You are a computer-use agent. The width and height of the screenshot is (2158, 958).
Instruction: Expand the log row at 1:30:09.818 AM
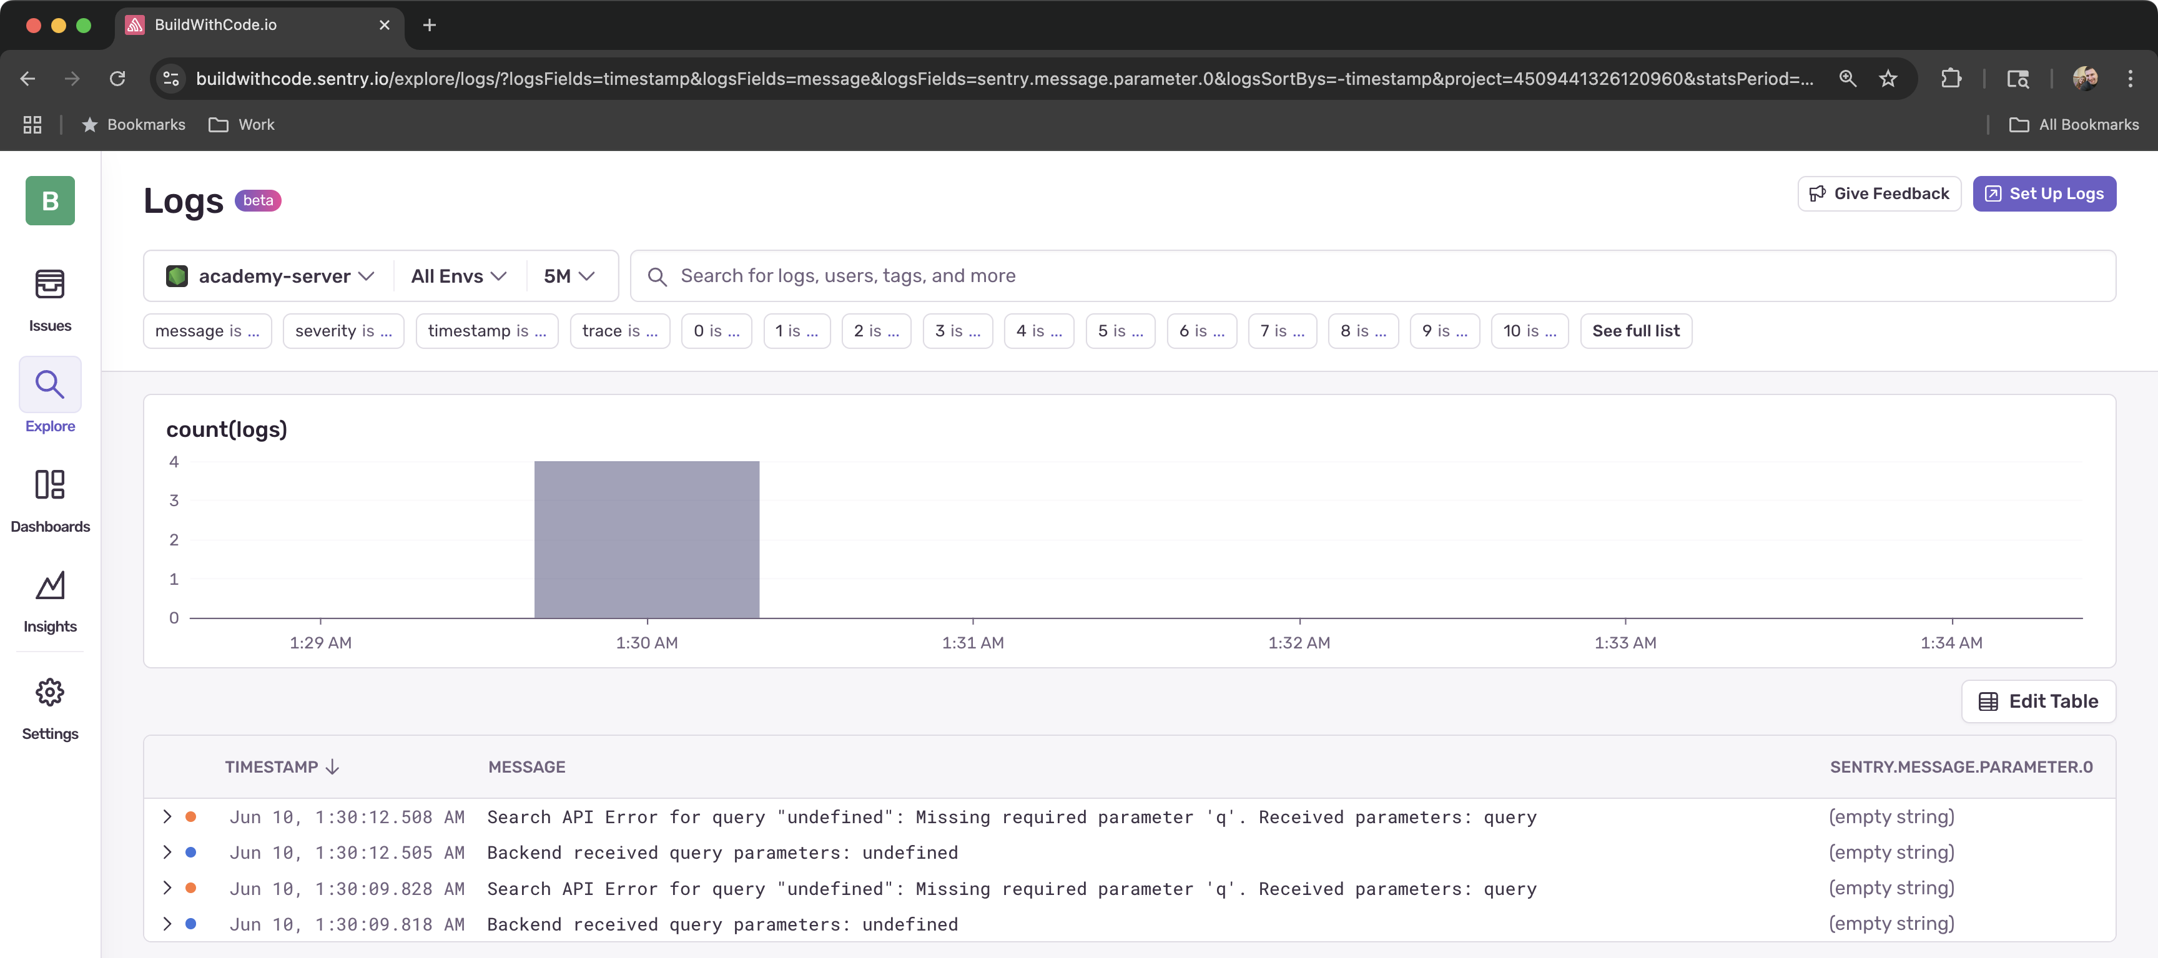(x=167, y=924)
